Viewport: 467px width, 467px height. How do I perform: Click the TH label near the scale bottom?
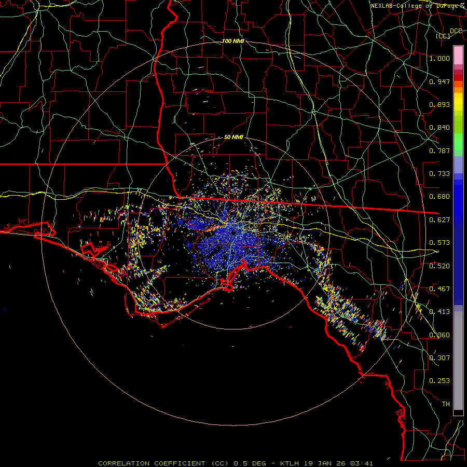446,404
